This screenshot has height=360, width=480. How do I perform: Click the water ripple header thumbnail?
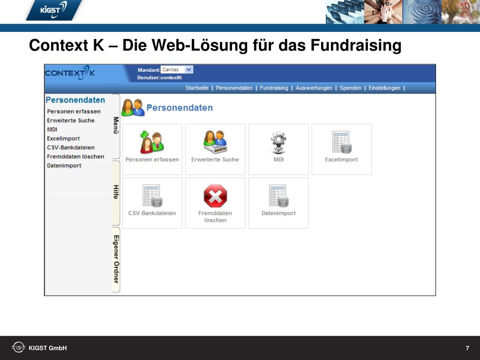pos(422,12)
